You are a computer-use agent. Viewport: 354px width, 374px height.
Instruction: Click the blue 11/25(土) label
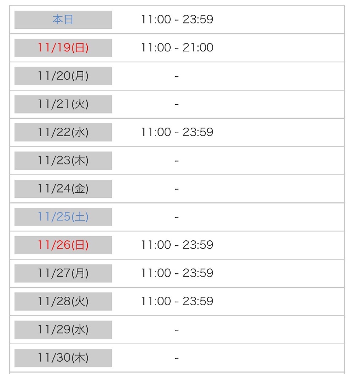(63, 217)
